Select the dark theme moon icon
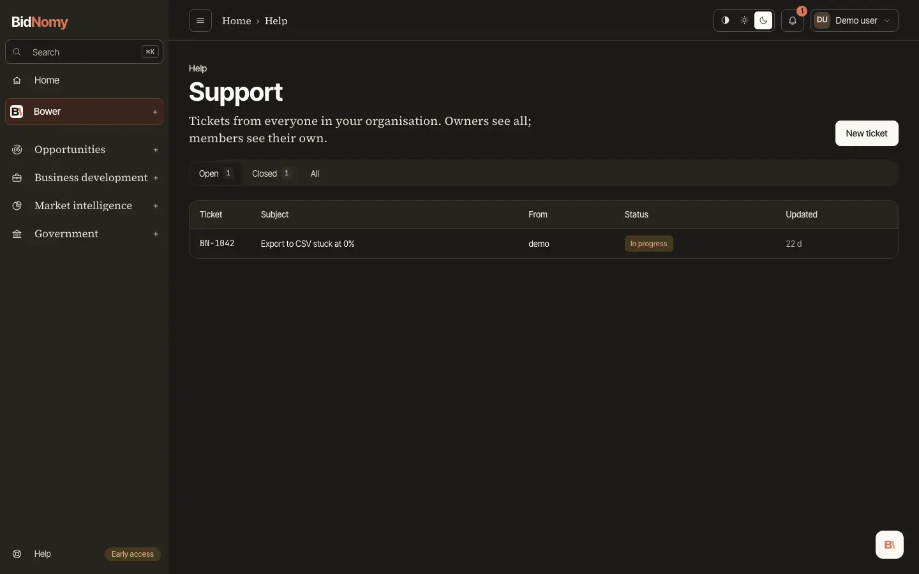 pos(763,20)
